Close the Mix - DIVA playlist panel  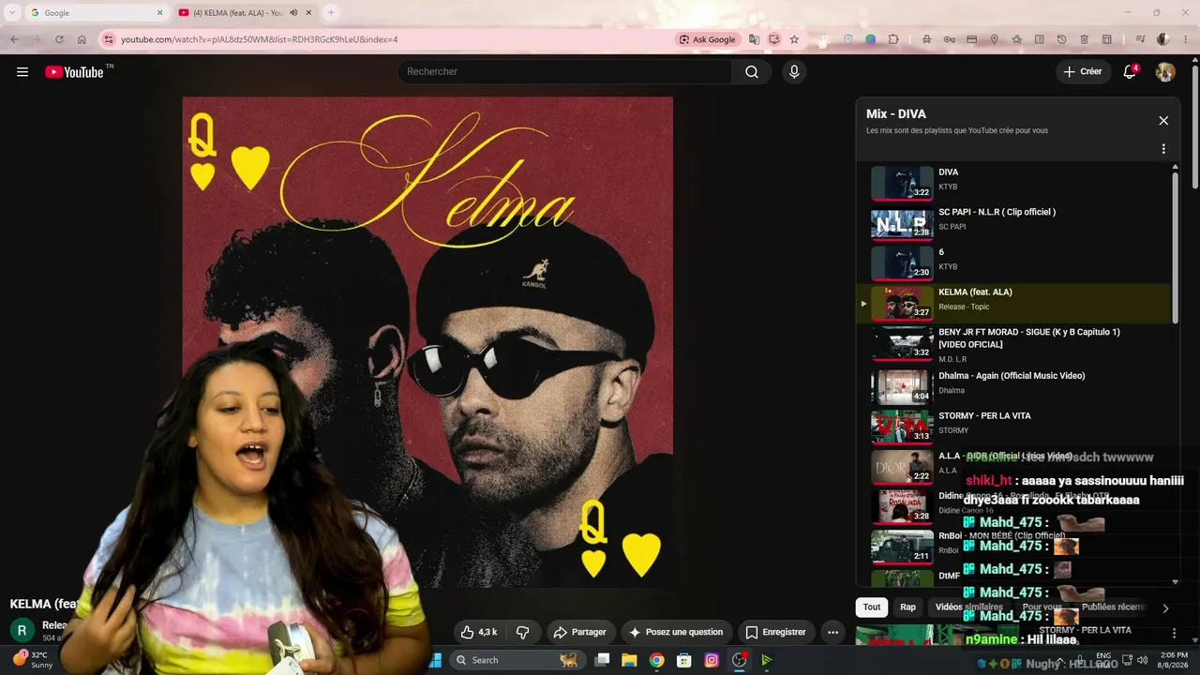click(x=1163, y=121)
